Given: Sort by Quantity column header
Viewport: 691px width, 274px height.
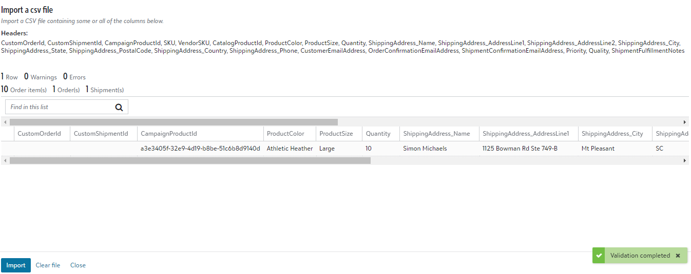Looking at the screenshot, I should 381,134.
